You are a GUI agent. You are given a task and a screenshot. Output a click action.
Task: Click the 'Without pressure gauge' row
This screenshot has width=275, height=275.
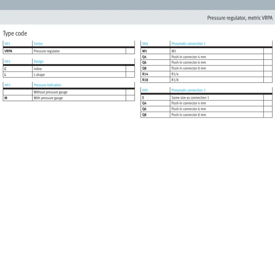[69, 92]
